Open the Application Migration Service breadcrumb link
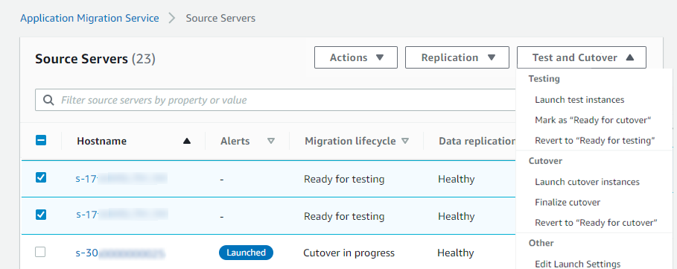677x269 pixels. coord(89,18)
